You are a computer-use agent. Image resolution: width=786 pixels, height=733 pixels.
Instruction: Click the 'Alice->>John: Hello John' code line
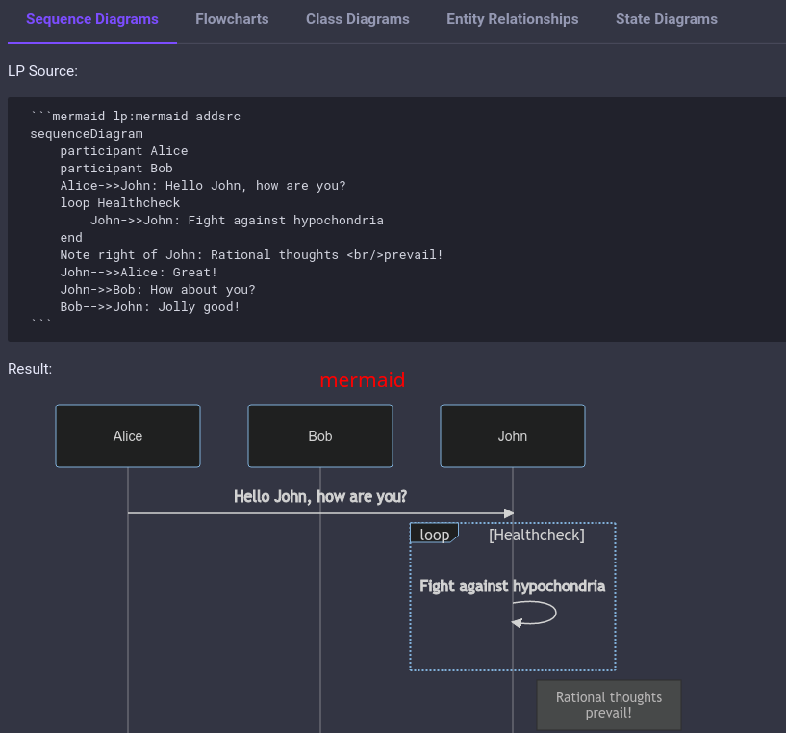pos(203,186)
